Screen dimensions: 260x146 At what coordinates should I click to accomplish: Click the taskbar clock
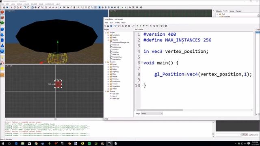pyautogui.click(x=255, y=144)
